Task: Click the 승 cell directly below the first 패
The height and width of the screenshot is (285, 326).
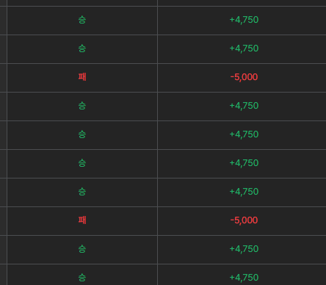Action: tap(82, 107)
